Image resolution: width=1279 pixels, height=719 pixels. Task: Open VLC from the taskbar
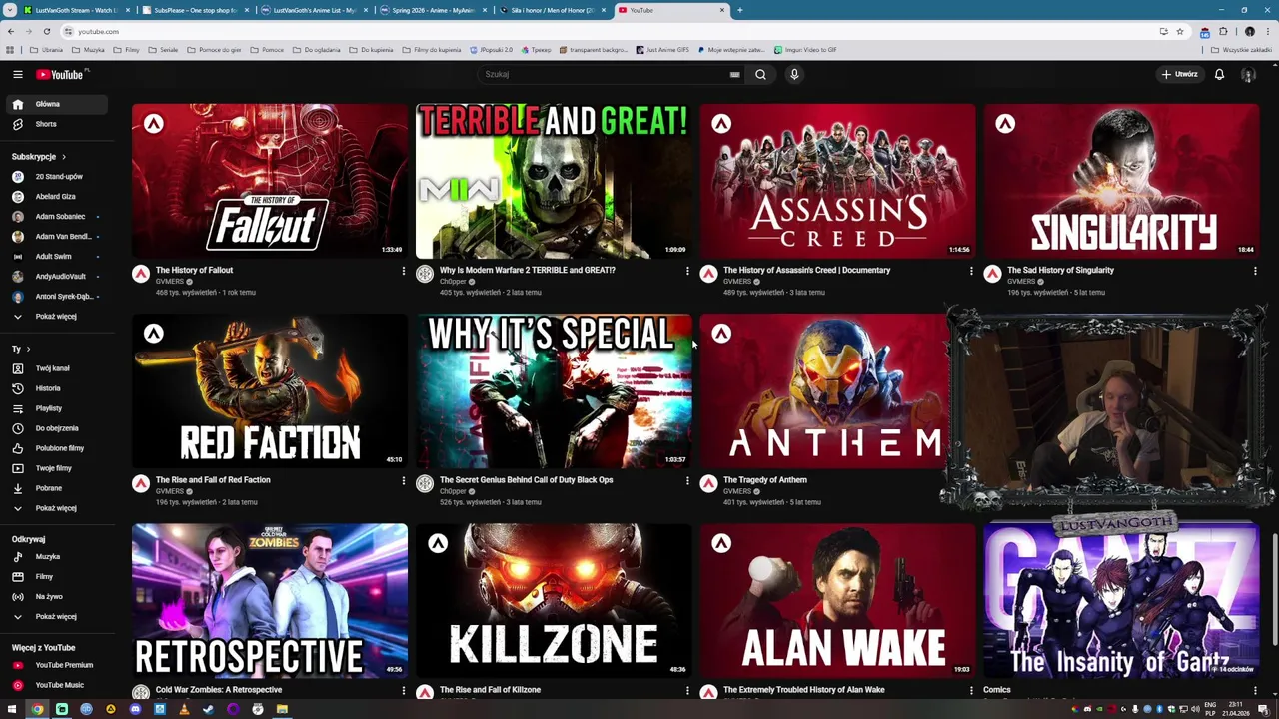click(x=184, y=709)
